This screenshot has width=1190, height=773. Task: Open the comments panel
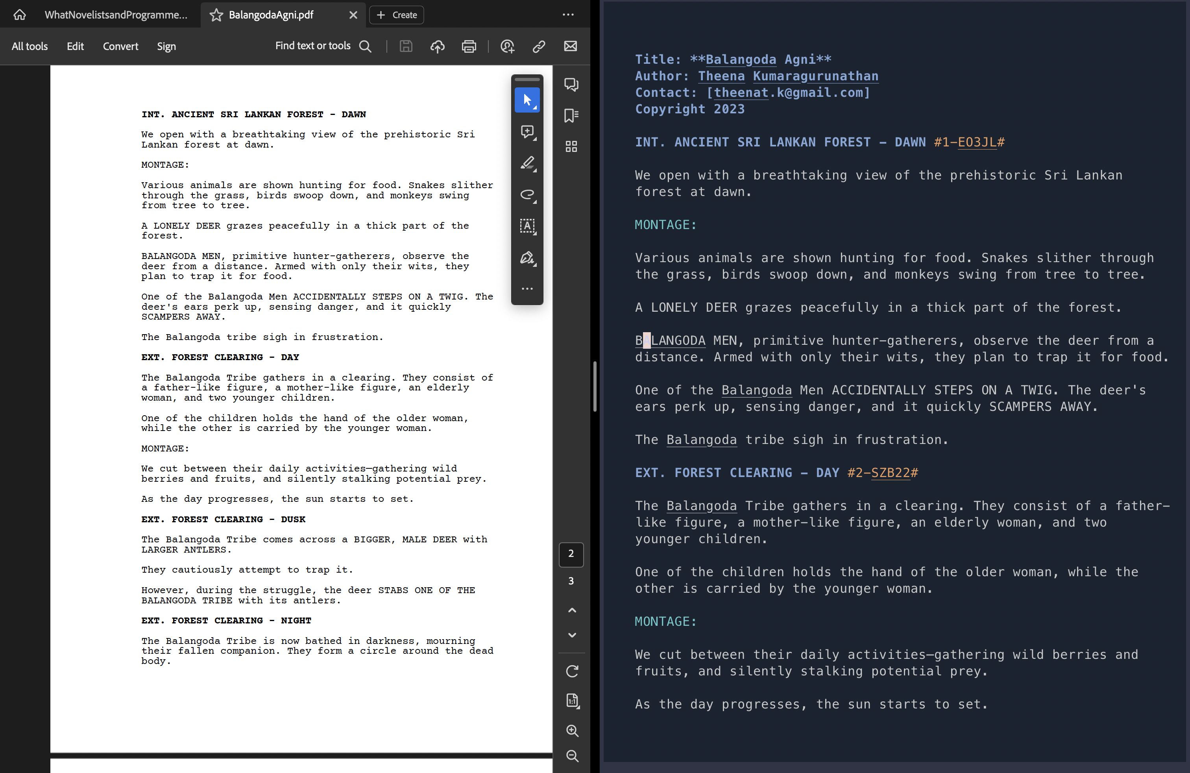(x=571, y=84)
